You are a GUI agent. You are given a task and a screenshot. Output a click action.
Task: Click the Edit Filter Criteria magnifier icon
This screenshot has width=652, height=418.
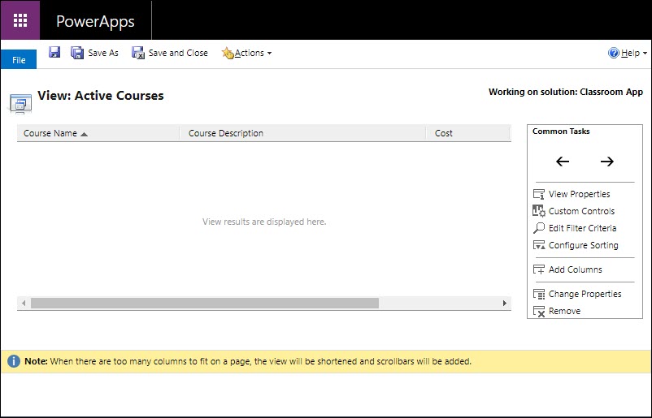point(538,228)
